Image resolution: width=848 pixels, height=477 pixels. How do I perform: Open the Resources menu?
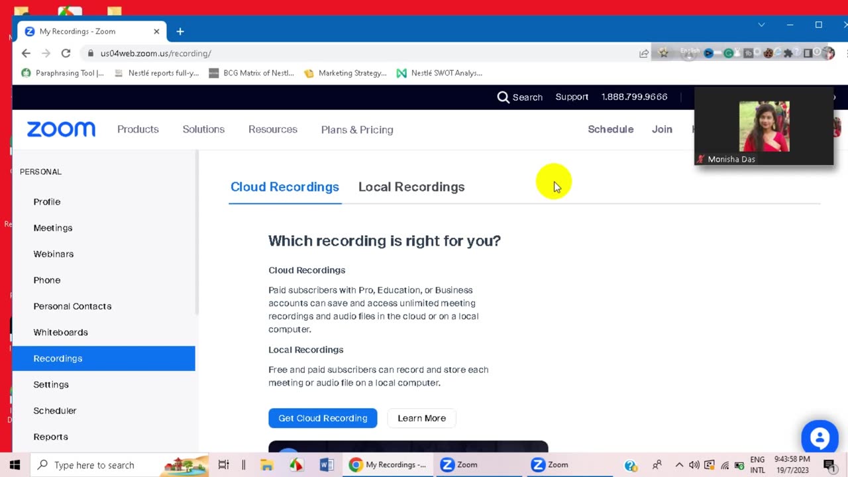click(273, 129)
